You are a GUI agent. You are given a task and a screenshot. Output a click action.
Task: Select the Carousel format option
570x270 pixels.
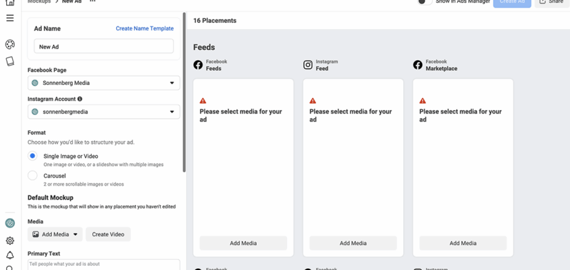pyautogui.click(x=32, y=175)
